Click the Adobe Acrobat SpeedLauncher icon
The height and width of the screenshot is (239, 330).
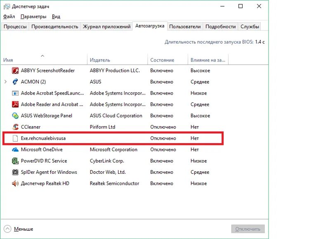tap(15, 93)
